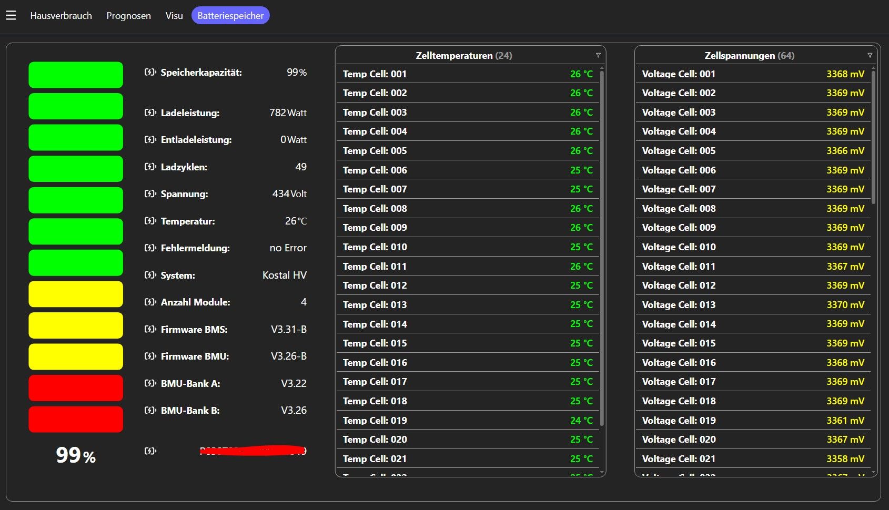Click the battery icon beside Entladeleistung
889x510 pixels.
click(150, 139)
